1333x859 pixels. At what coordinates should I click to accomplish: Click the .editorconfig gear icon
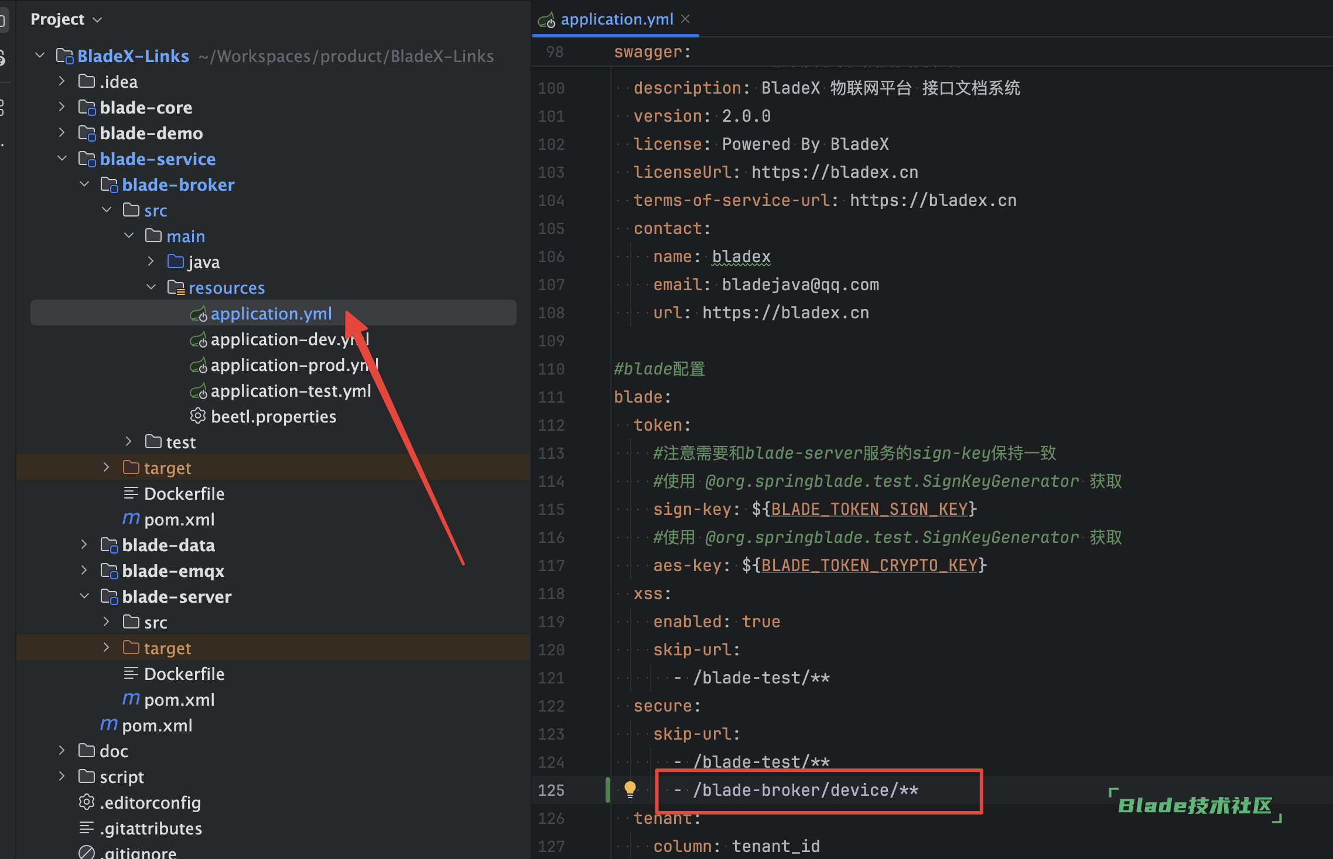pos(87,802)
